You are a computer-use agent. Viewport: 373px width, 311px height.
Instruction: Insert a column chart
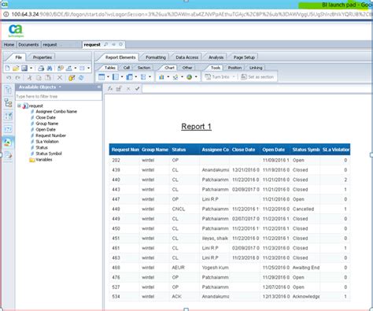161,77
